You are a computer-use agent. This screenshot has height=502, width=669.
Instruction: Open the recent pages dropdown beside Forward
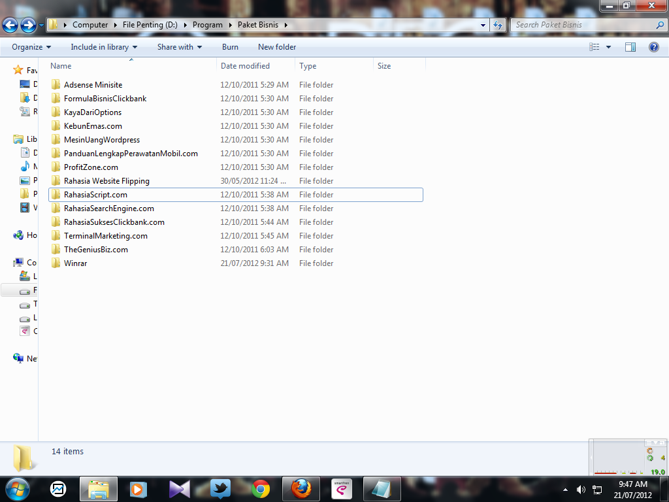point(41,25)
